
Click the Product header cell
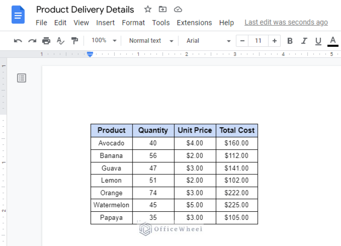(x=112, y=130)
